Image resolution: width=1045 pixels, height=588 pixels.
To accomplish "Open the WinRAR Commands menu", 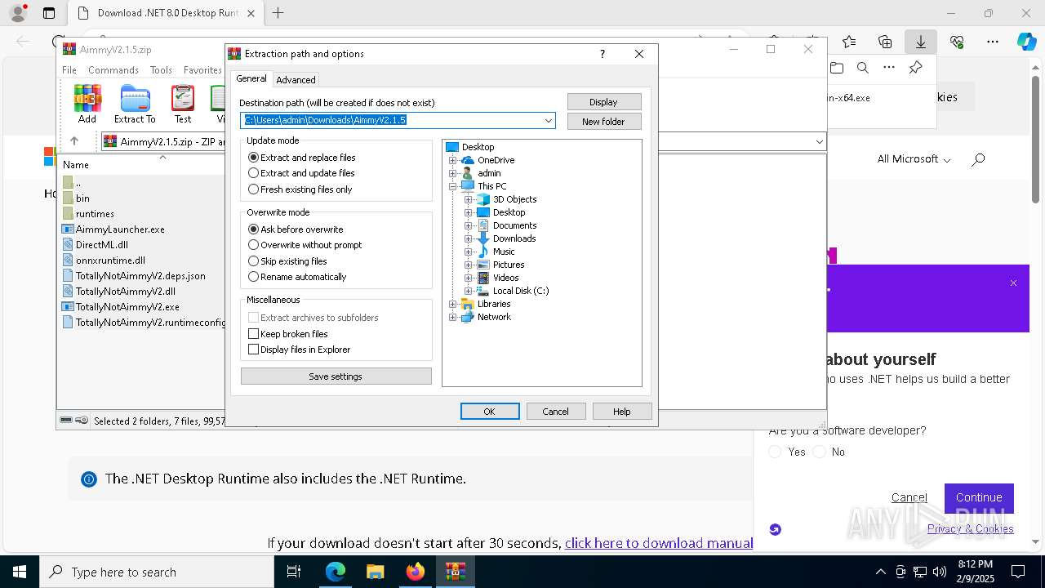I will pyautogui.click(x=113, y=70).
